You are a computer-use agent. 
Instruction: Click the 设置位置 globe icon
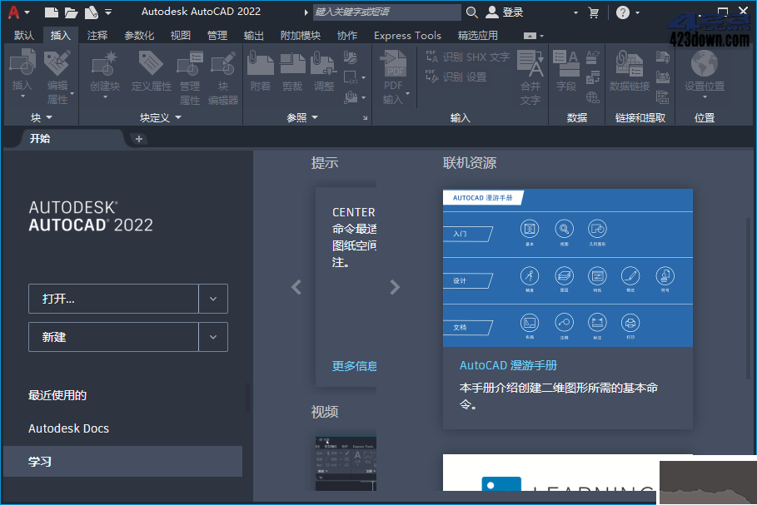[x=704, y=65]
